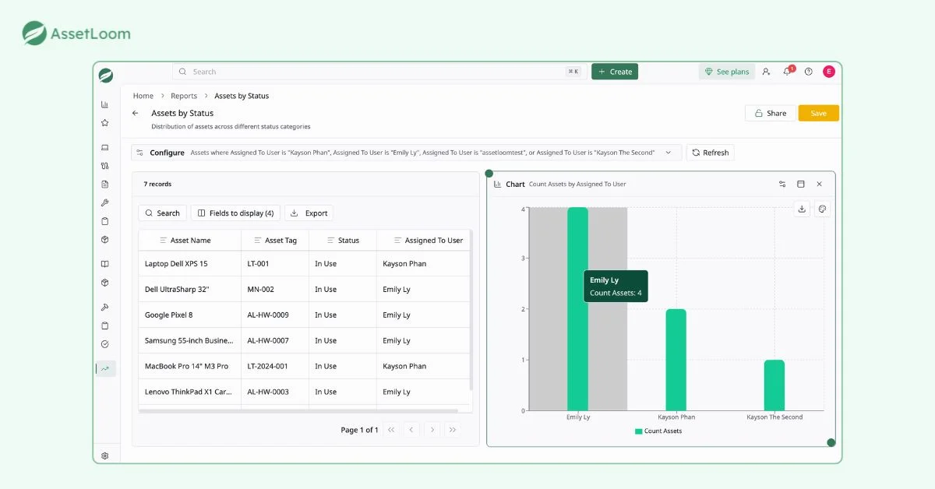
Task: Toggle the Count Assets legend entry
Action: [x=658, y=431]
